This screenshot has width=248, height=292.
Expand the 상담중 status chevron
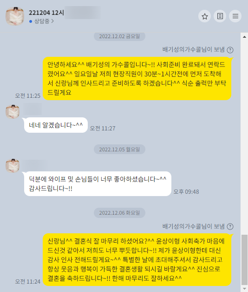(52, 21)
